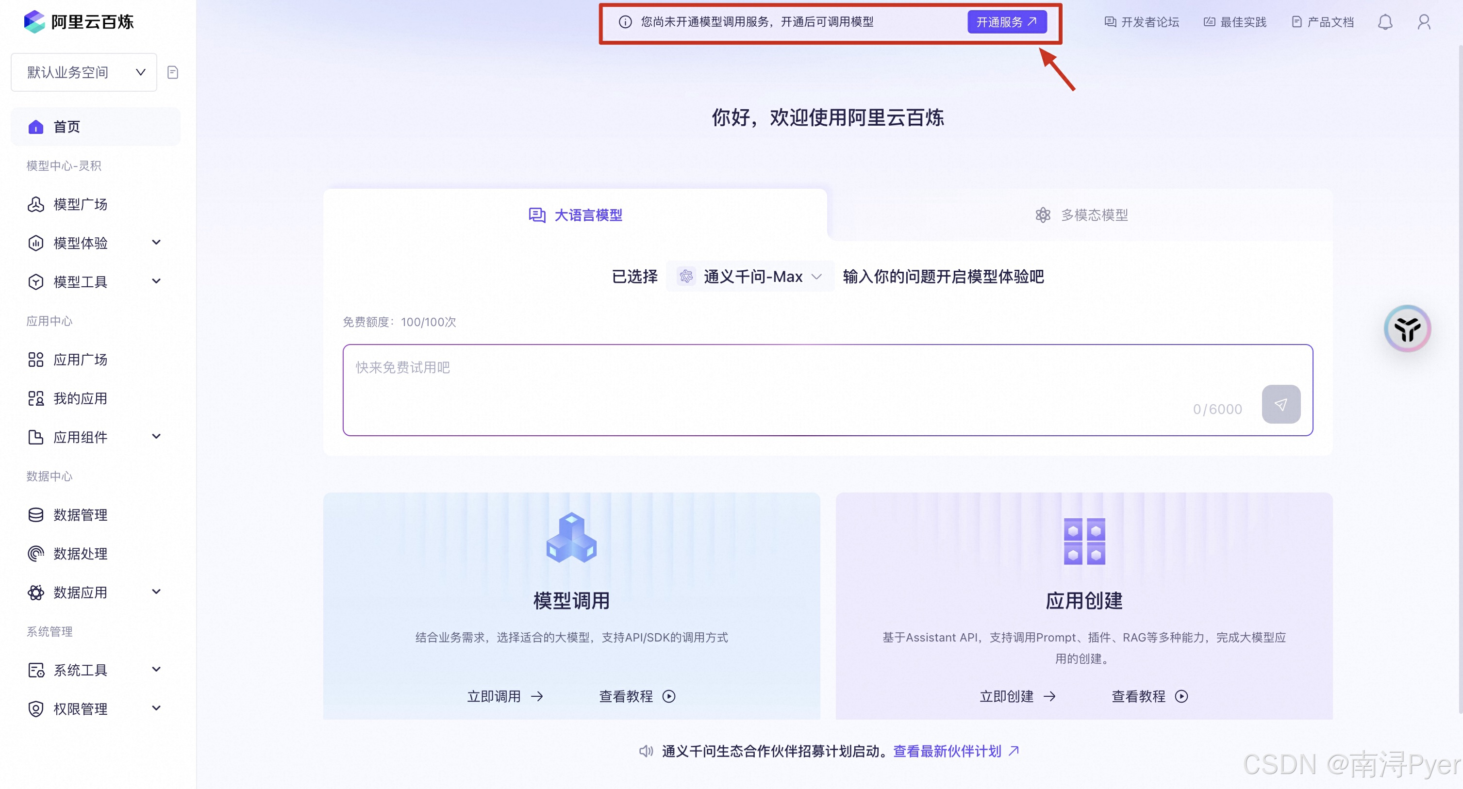
Task: Click the 应用中心 section label
Action: click(x=50, y=321)
